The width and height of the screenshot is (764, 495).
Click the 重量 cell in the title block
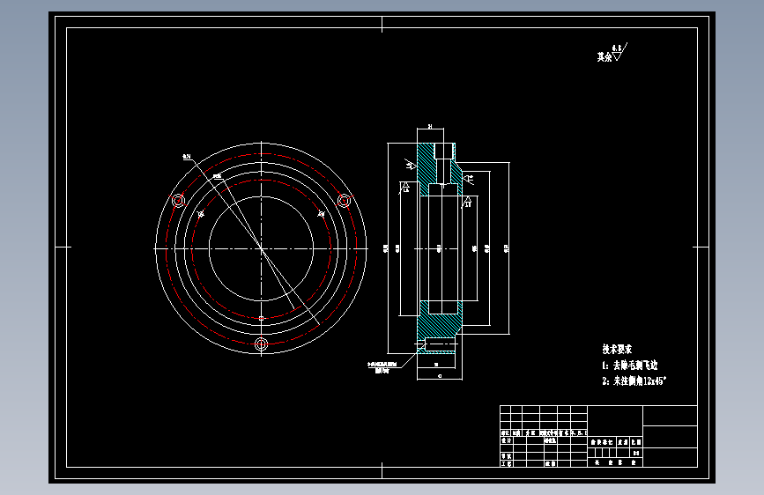(623, 442)
